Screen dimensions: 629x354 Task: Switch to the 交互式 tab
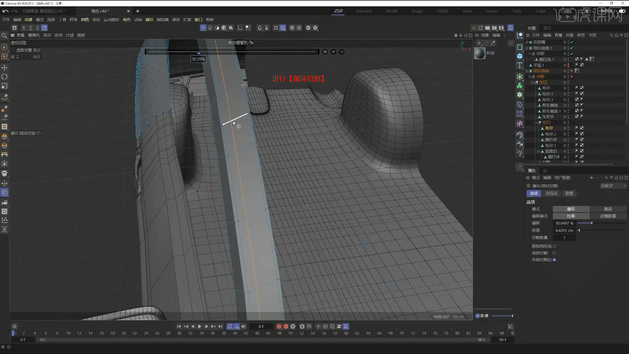(551, 193)
